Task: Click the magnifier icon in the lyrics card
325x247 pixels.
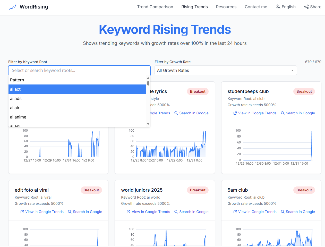Action: click(x=176, y=113)
